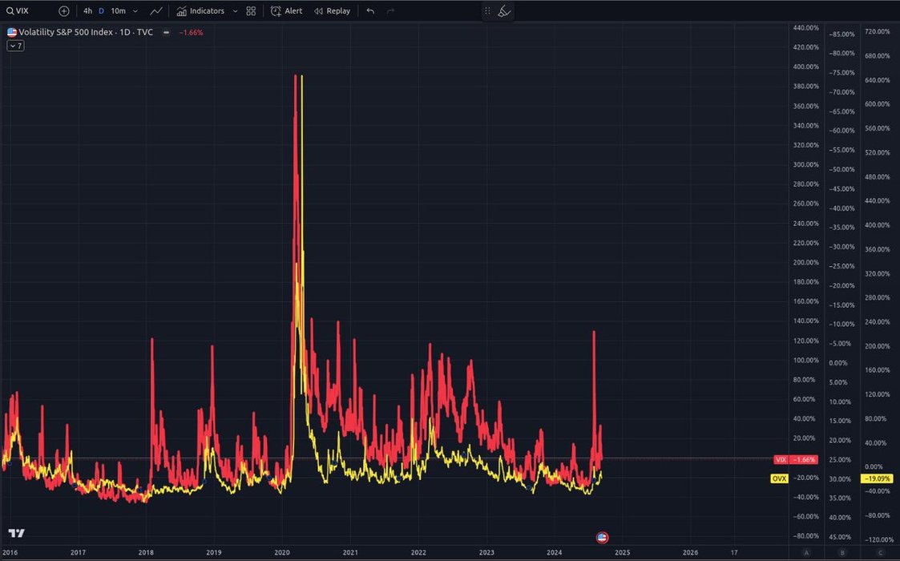Open the Indicators dialog
The width and height of the screenshot is (900, 561).
pos(200,11)
